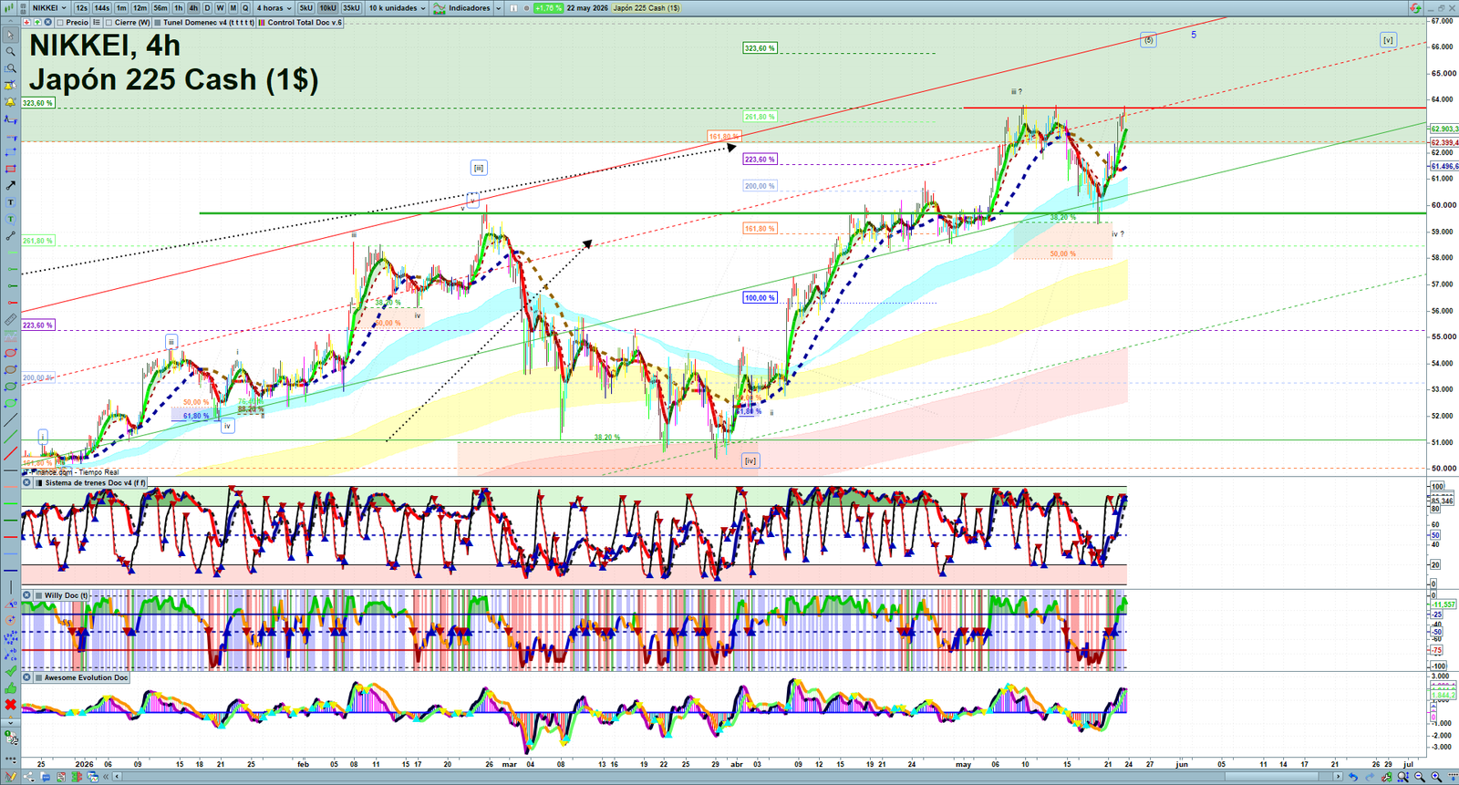Click the green plus add icon above chart
Image resolution: width=1459 pixels, height=785 pixels.
[x=37, y=22]
